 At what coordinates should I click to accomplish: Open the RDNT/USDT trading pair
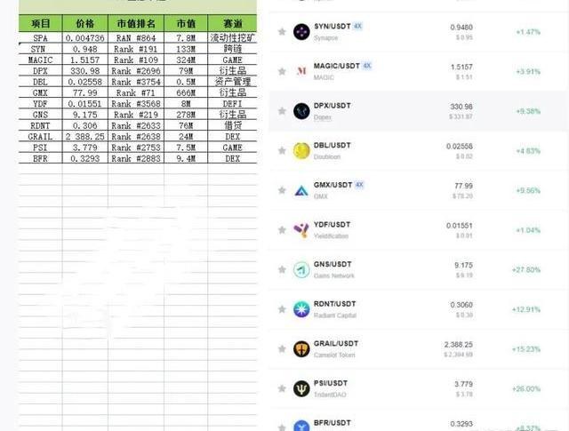click(x=334, y=304)
